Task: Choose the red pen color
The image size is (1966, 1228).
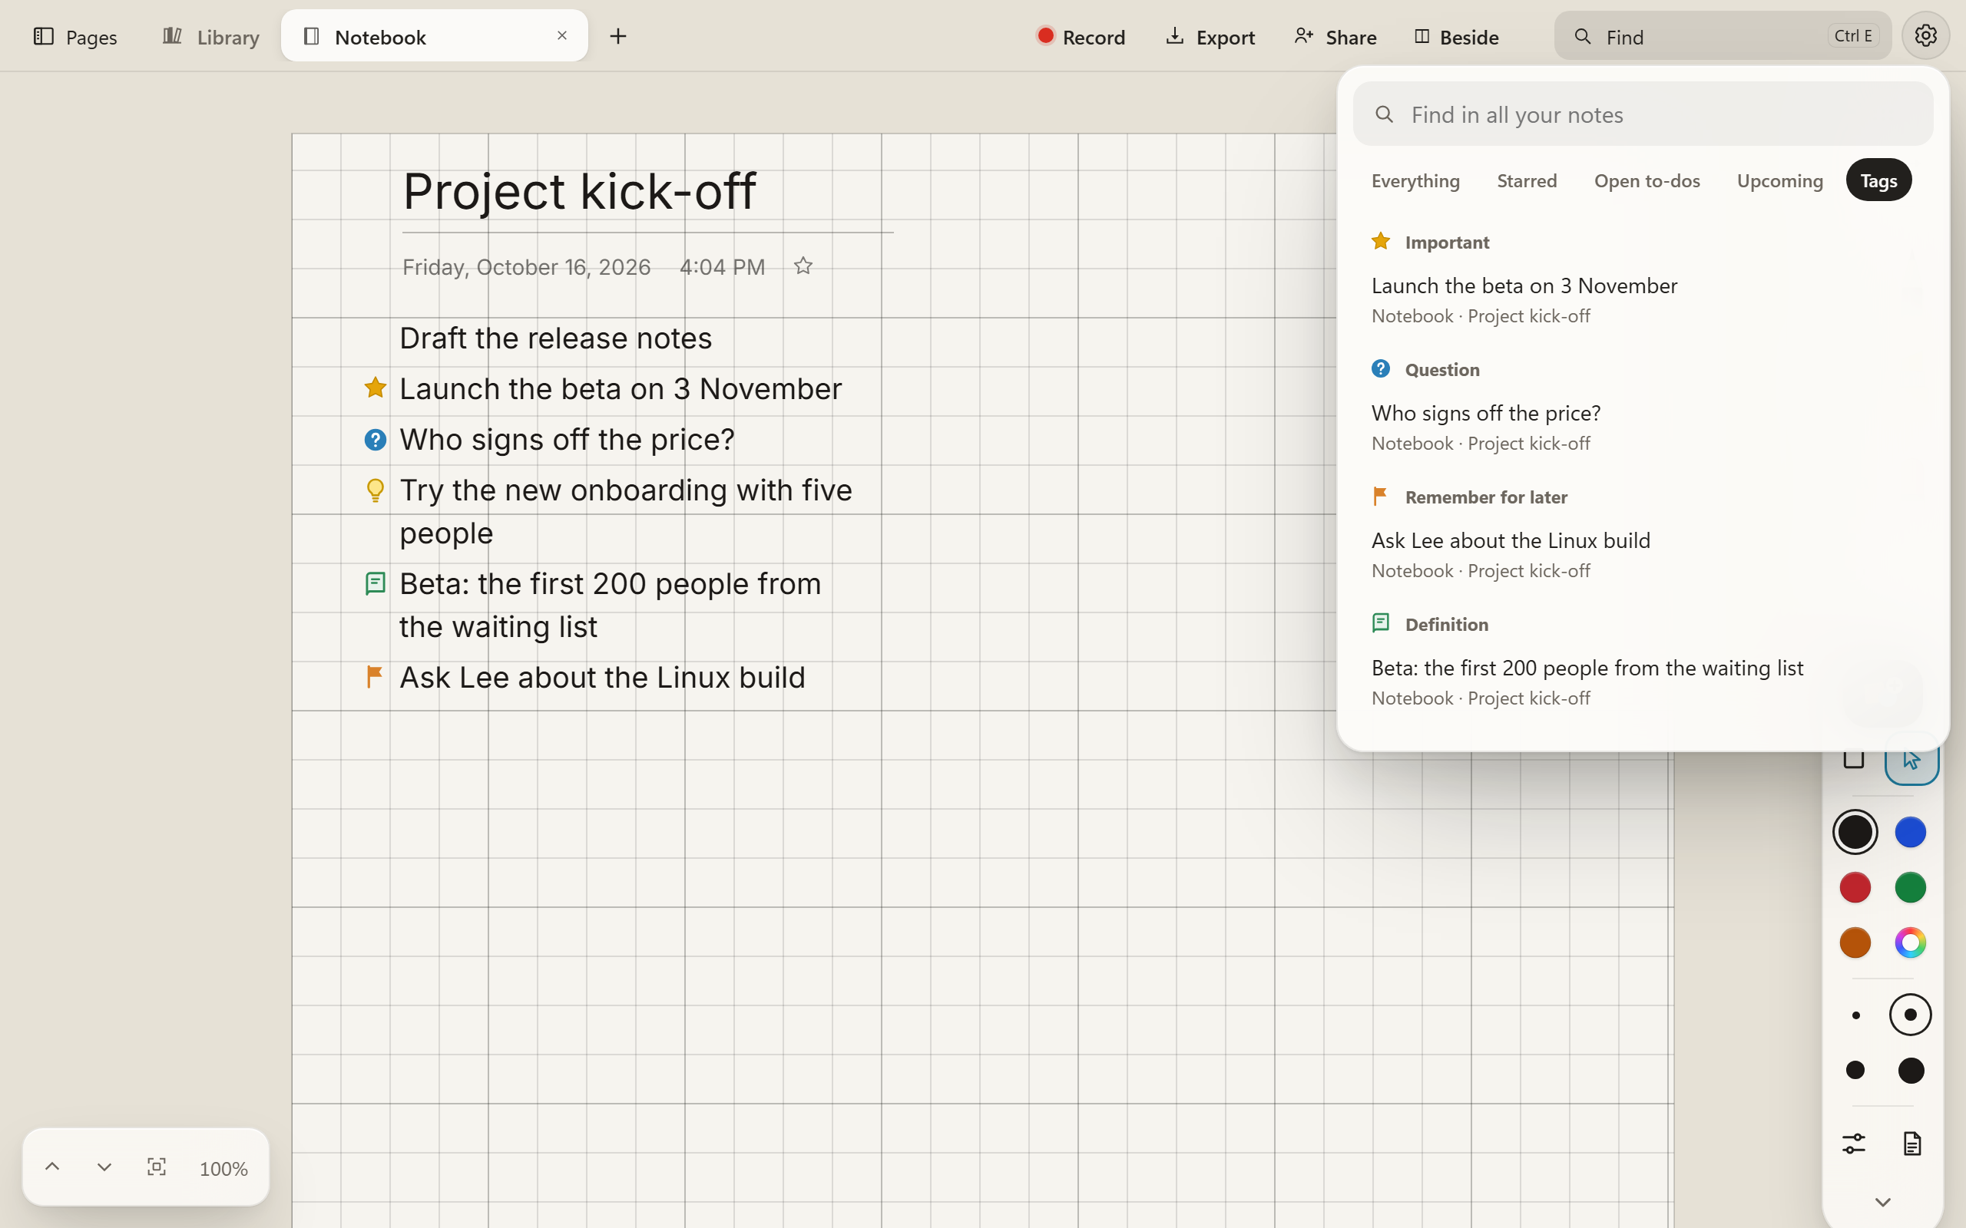Action: tap(1855, 887)
